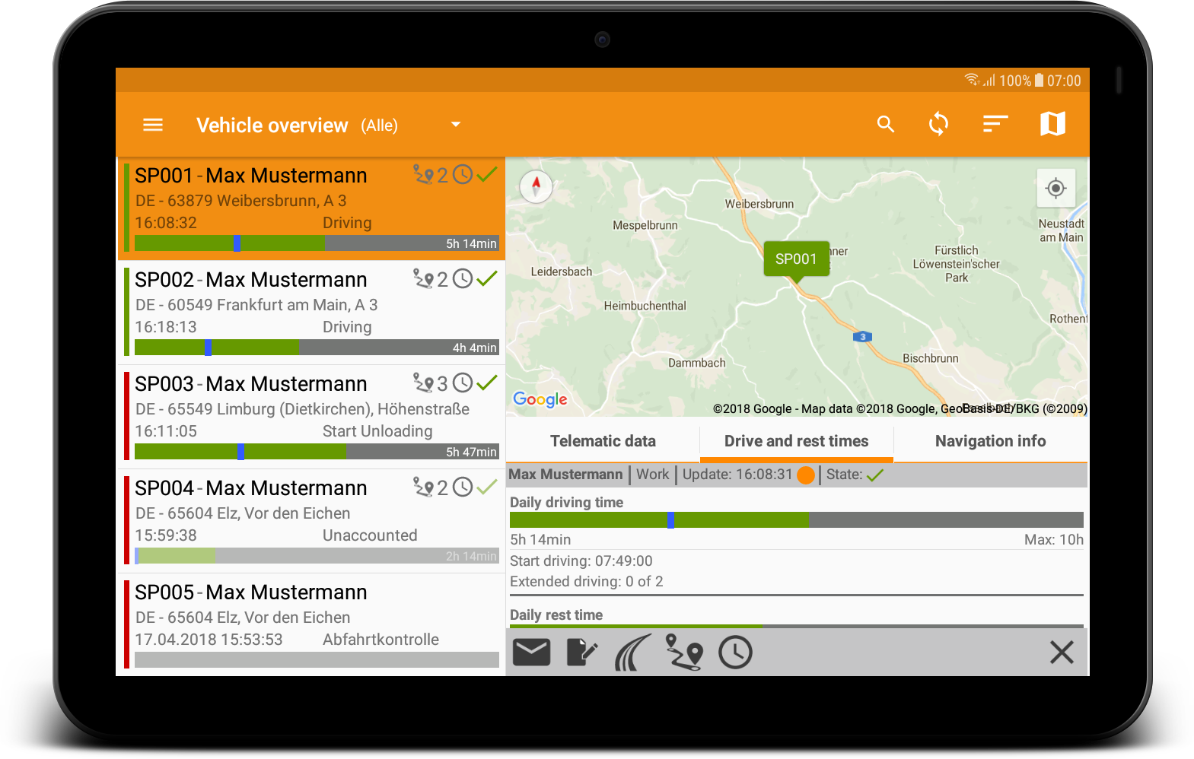The image size is (1194, 759).
Task: Click Update: 16:08:31 status text
Action: pos(737,475)
